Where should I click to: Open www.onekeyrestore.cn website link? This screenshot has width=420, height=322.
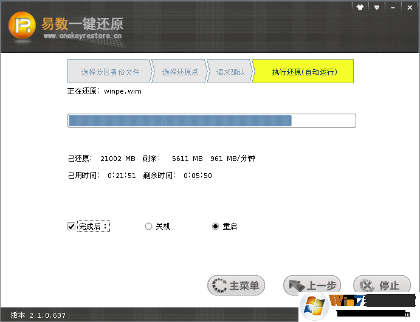tap(83, 36)
